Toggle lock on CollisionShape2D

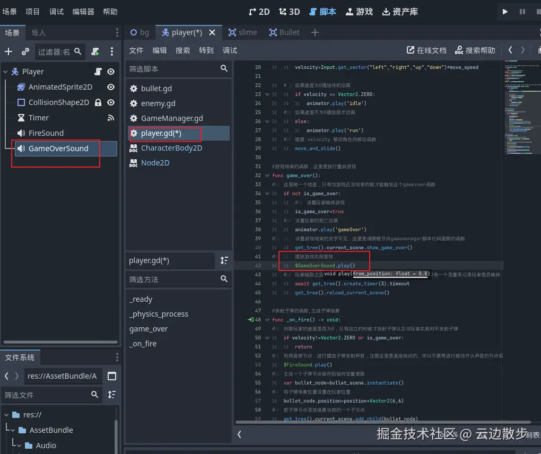point(98,102)
